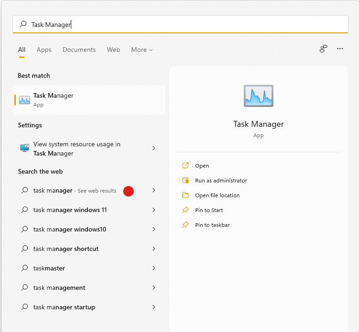Choose Open in the Task Manager panel
359x332 pixels.
(202, 166)
